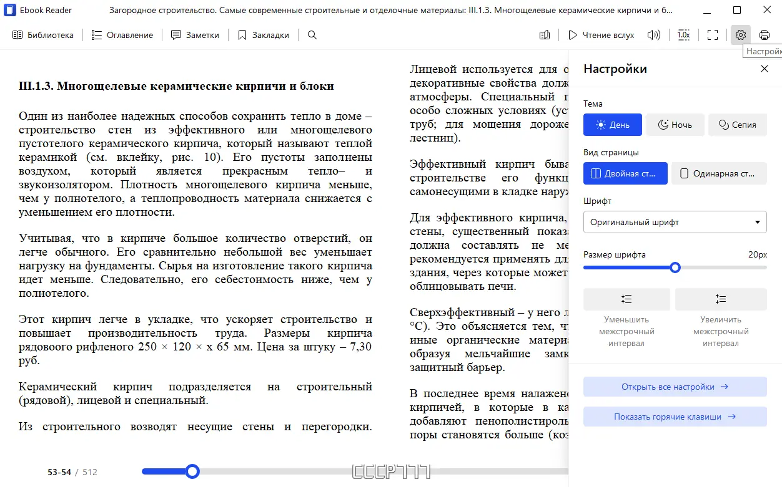This screenshot has height=487, width=782.
Task: Open the Заметки notes panel
Action: pyautogui.click(x=195, y=35)
